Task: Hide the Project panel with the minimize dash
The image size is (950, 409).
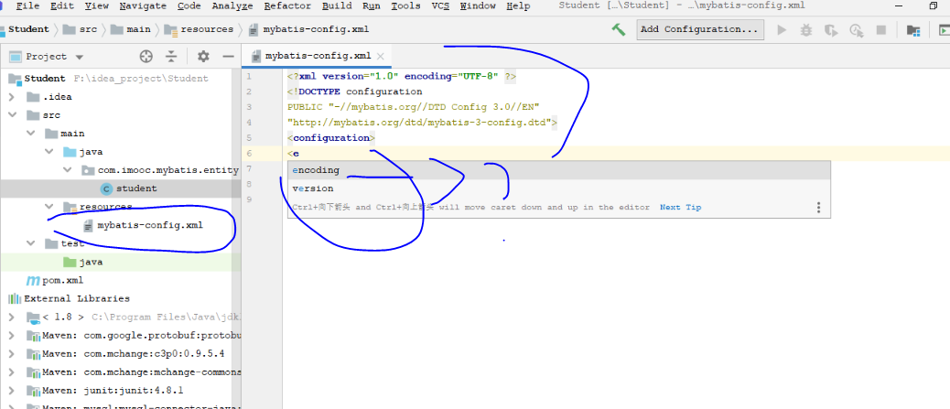Action: click(x=229, y=57)
